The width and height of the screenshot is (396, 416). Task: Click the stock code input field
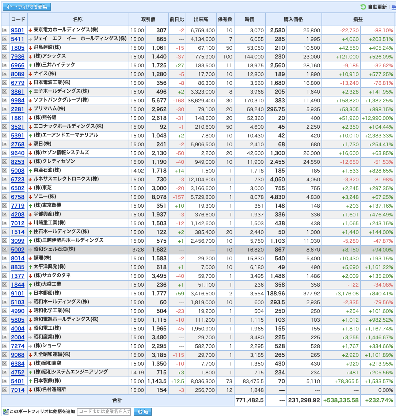point(104,412)
